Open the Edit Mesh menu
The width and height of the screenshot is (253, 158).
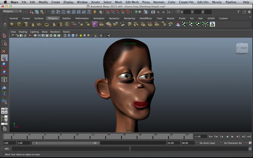(x=132, y=2)
